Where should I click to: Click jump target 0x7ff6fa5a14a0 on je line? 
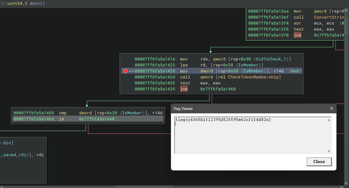pyautogui.click(x=97, y=119)
